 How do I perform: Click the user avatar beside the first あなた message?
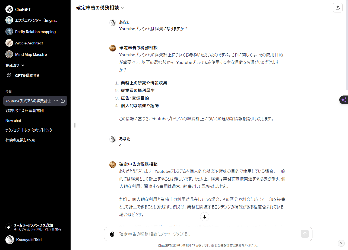click(x=113, y=23)
